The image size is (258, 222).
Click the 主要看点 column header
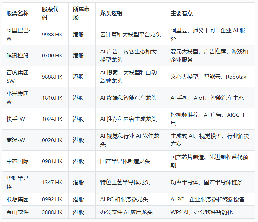tap(181, 13)
